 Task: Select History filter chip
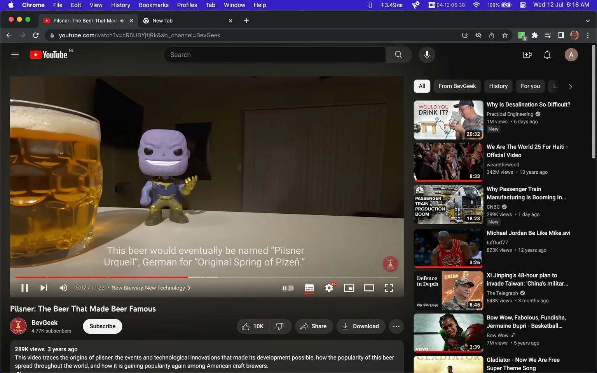[498, 86]
